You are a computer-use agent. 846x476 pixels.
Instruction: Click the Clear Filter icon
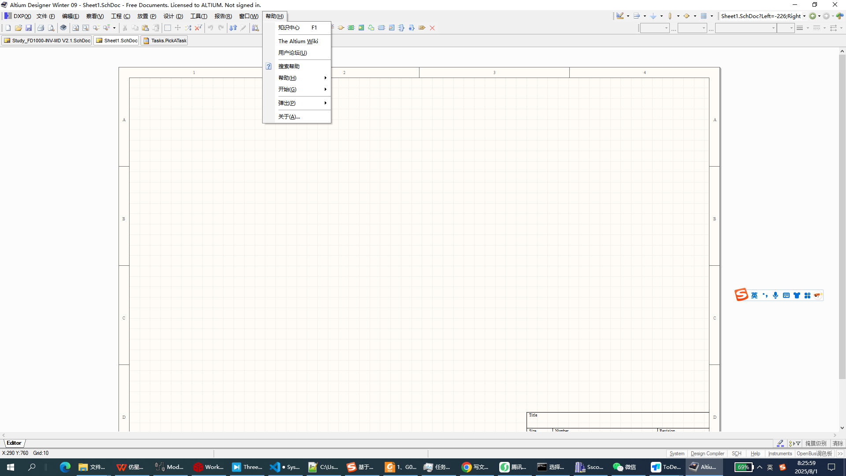[198, 28]
